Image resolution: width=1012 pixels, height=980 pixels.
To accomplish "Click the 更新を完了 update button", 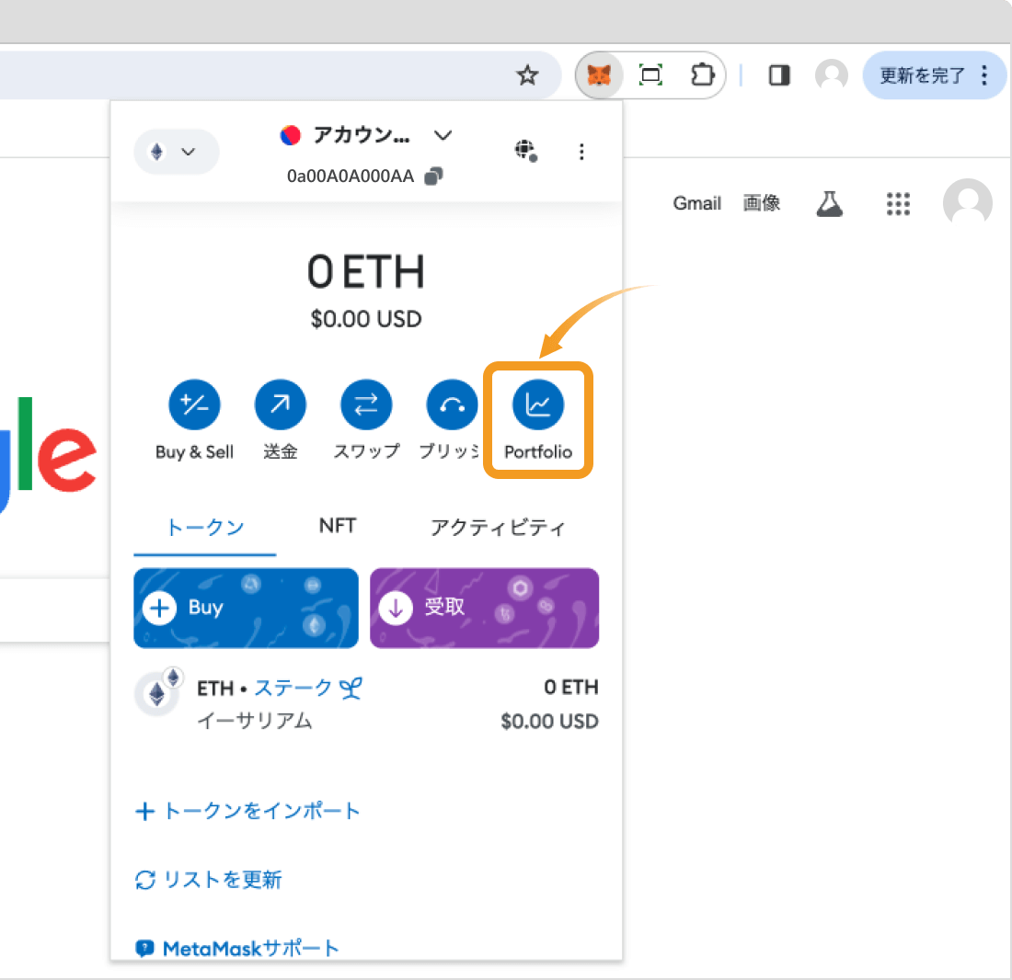I will pyautogui.click(x=922, y=75).
